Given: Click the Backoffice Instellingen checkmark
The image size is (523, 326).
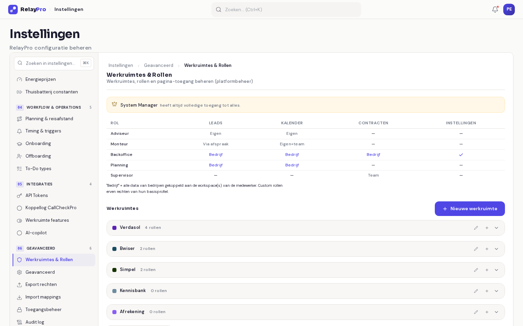Looking at the screenshot, I should [x=461, y=155].
